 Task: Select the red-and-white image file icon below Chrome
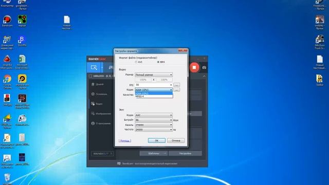(7, 100)
